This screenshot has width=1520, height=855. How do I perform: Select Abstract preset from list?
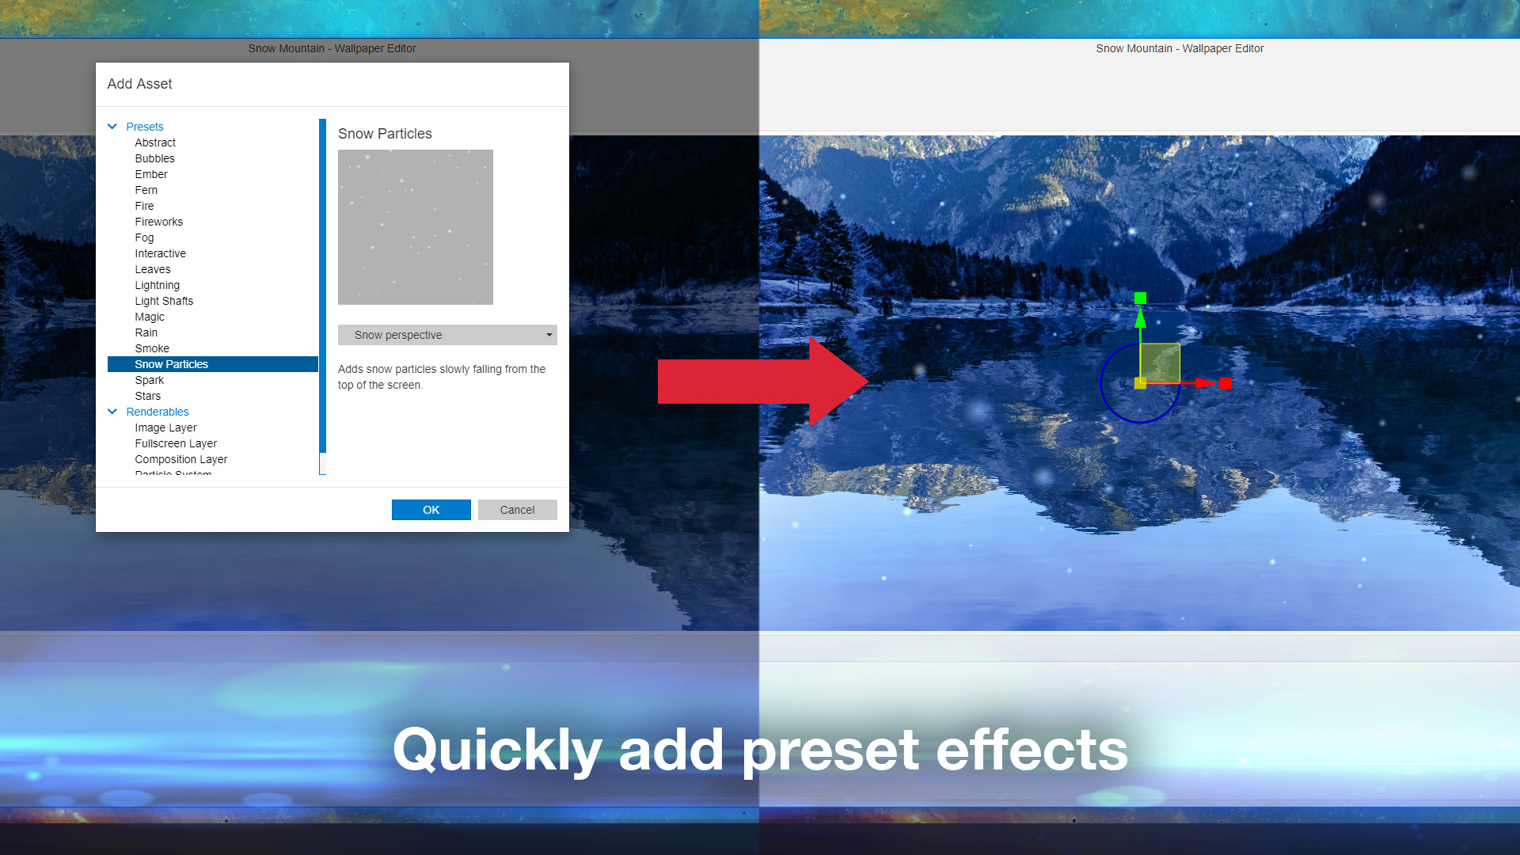(x=154, y=142)
